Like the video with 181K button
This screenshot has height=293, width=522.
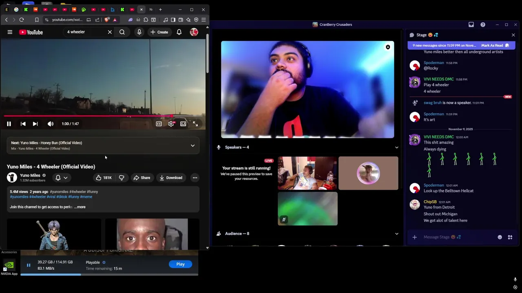point(104,177)
